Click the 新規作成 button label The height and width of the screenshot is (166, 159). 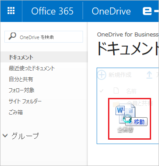pos(120,75)
